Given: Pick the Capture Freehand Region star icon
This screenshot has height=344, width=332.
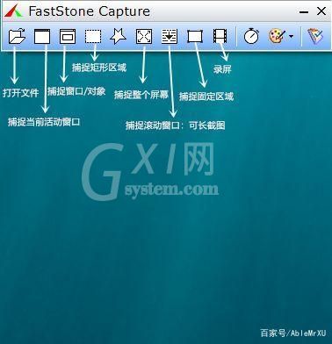Looking at the screenshot, I should point(119,36).
